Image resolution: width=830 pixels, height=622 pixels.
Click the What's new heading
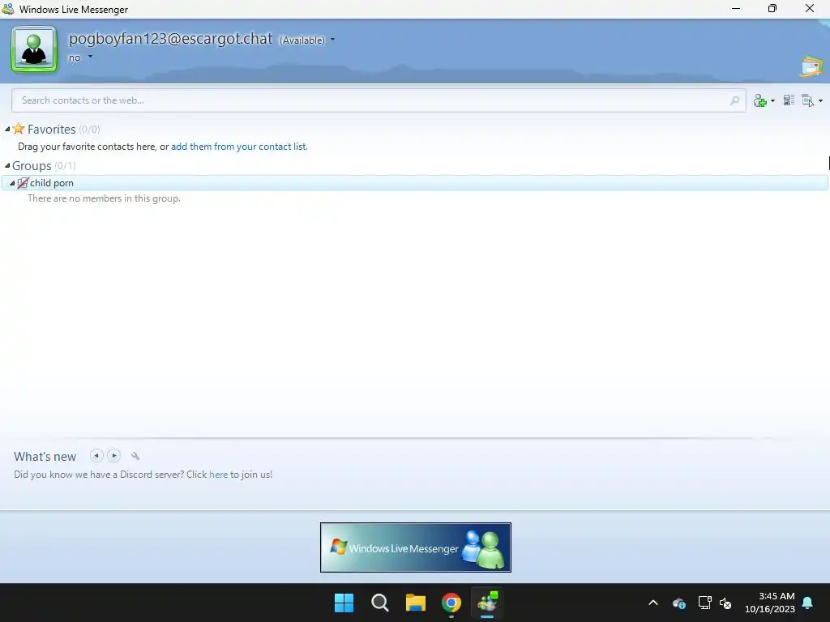point(45,457)
